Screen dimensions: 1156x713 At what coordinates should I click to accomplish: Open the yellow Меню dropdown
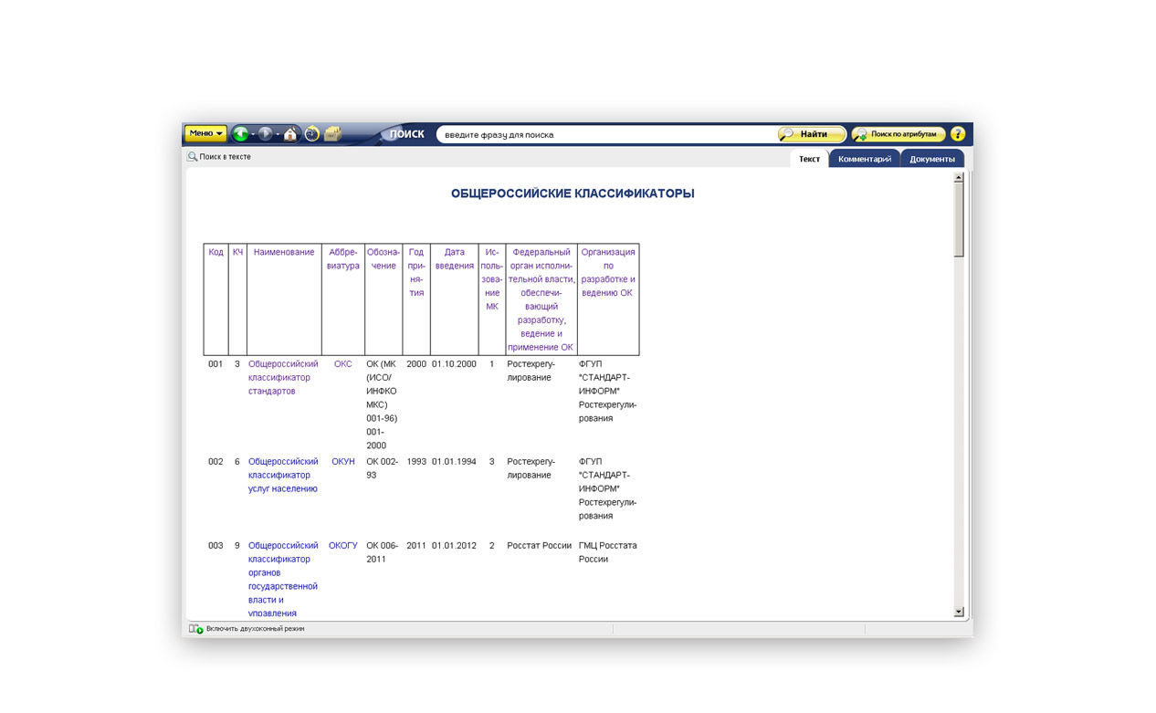(x=205, y=133)
